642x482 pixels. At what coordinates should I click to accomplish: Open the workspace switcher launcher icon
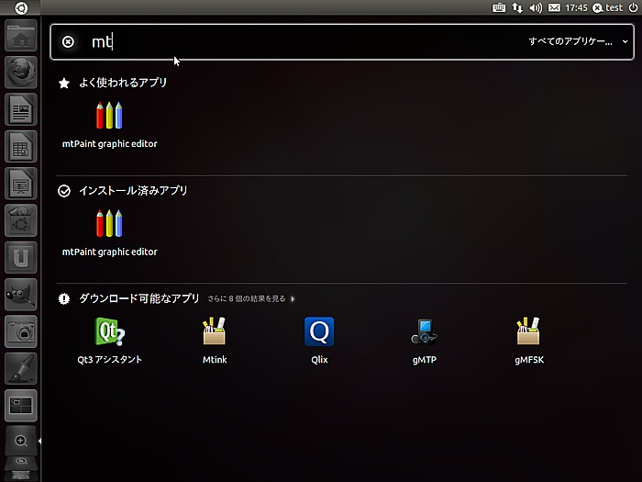(x=21, y=406)
